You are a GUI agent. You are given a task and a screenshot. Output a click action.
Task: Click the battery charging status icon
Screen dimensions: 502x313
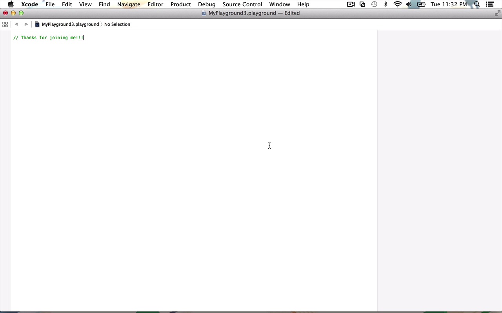pos(421,4)
